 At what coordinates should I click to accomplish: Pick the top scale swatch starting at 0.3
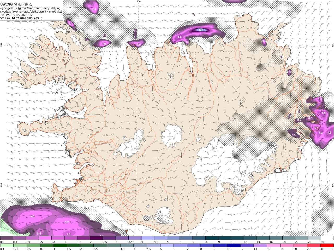pyautogui.click(x=19, y=238)
